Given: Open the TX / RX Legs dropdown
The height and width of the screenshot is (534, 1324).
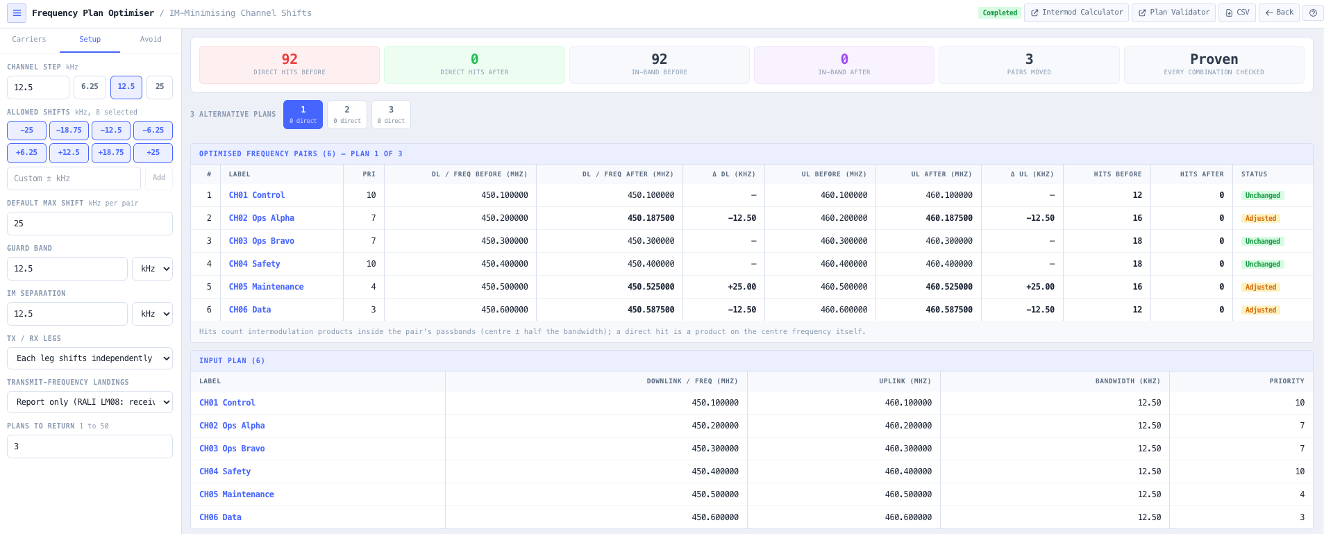Looking at the screenshot, I should (x=90, y=358).
